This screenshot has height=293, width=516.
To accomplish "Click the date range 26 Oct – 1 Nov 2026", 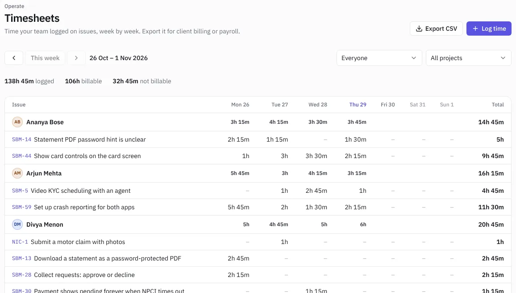I will pyautogui.click(x=118, y=58).
